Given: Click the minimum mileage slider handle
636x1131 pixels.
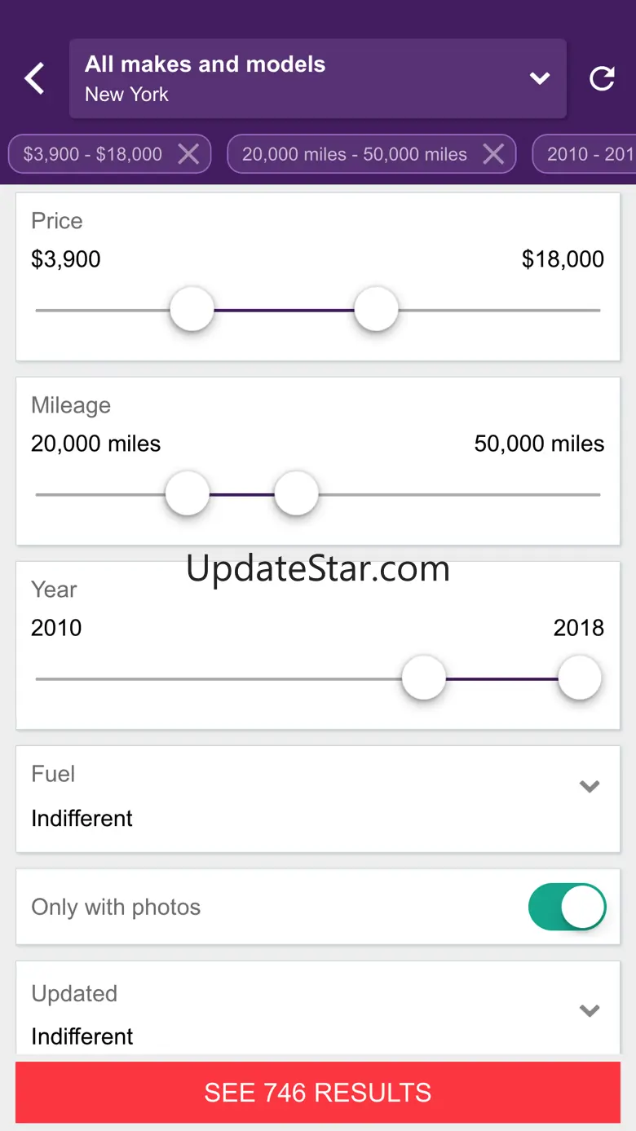Looking at the screenshot, I should coord(188,494).
